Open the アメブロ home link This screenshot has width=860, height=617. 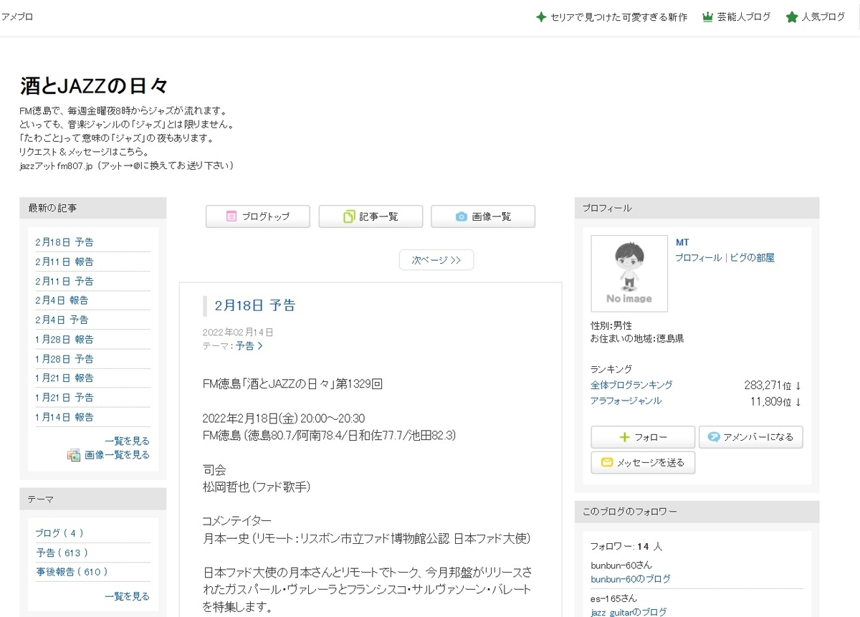click(x=18, y=16)
